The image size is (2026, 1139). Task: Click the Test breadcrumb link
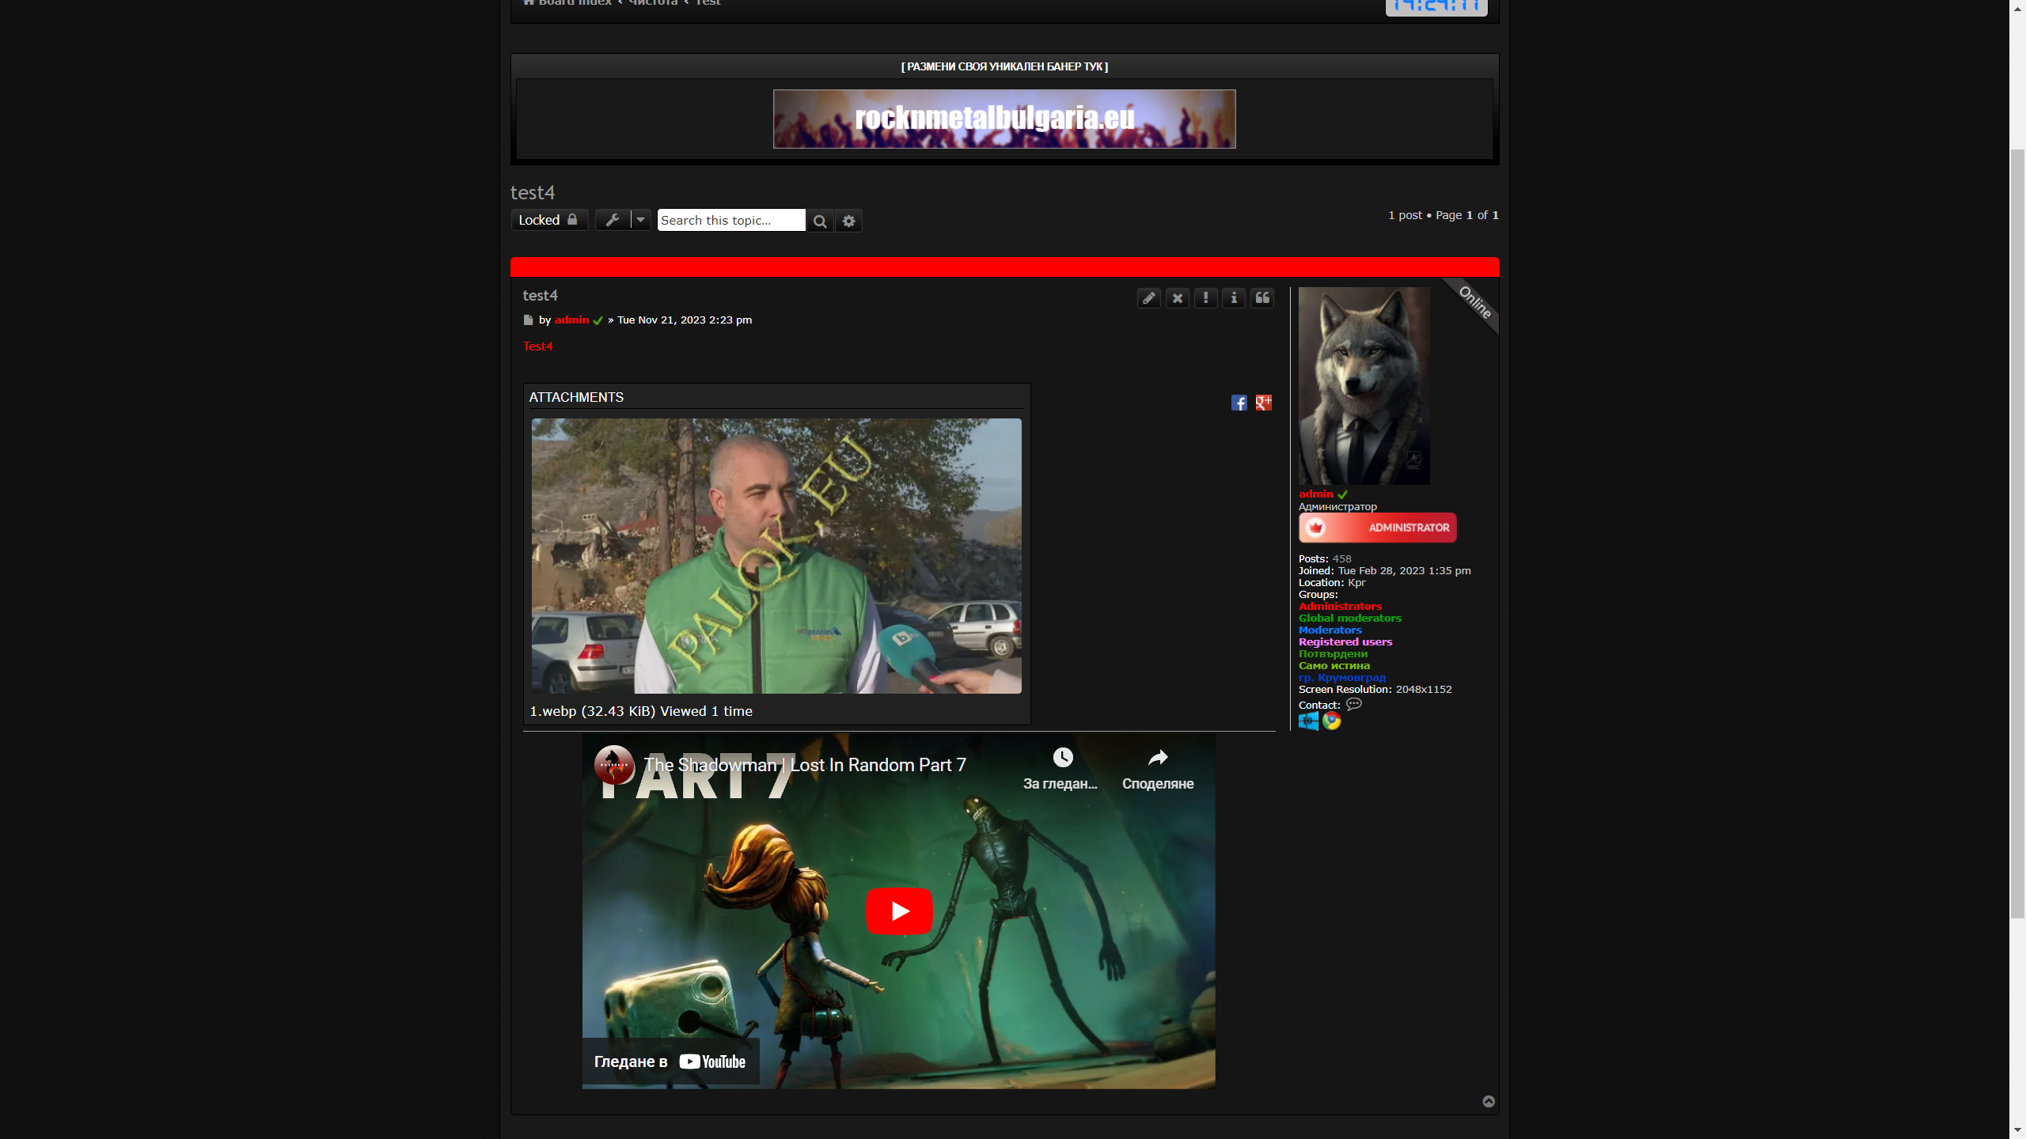tap(708, 3)
